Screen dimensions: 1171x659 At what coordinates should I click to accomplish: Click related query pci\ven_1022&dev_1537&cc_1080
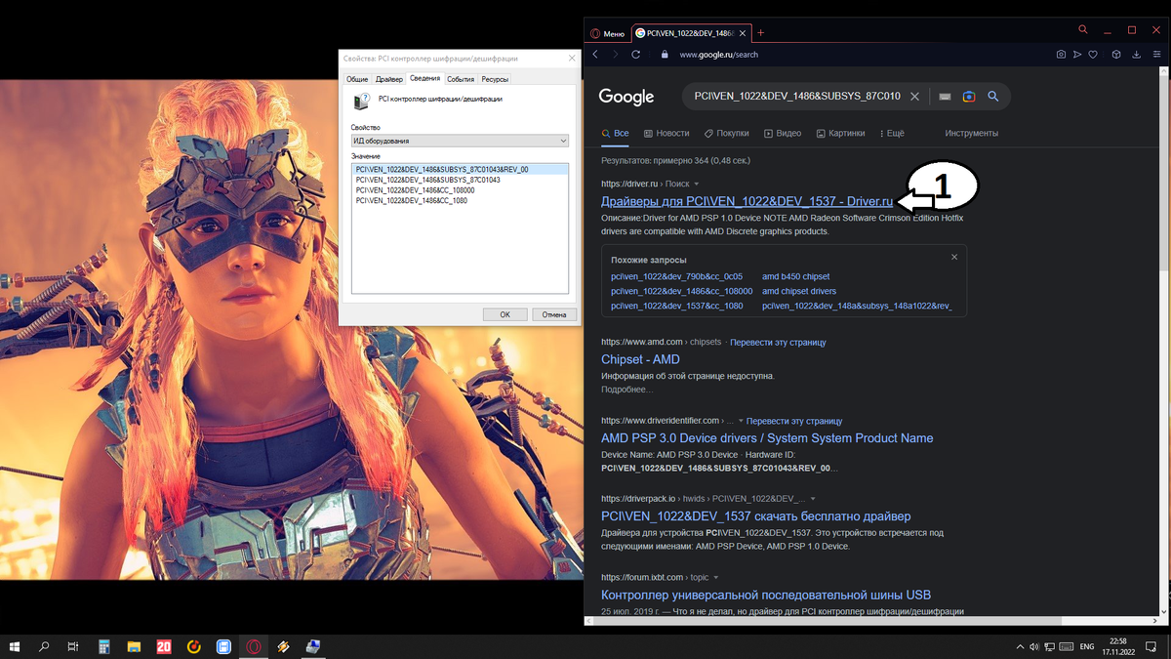pyautogui.click(x=677, y=306)
